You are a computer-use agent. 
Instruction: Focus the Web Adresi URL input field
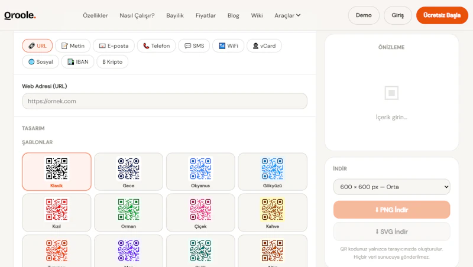(165, 101)
